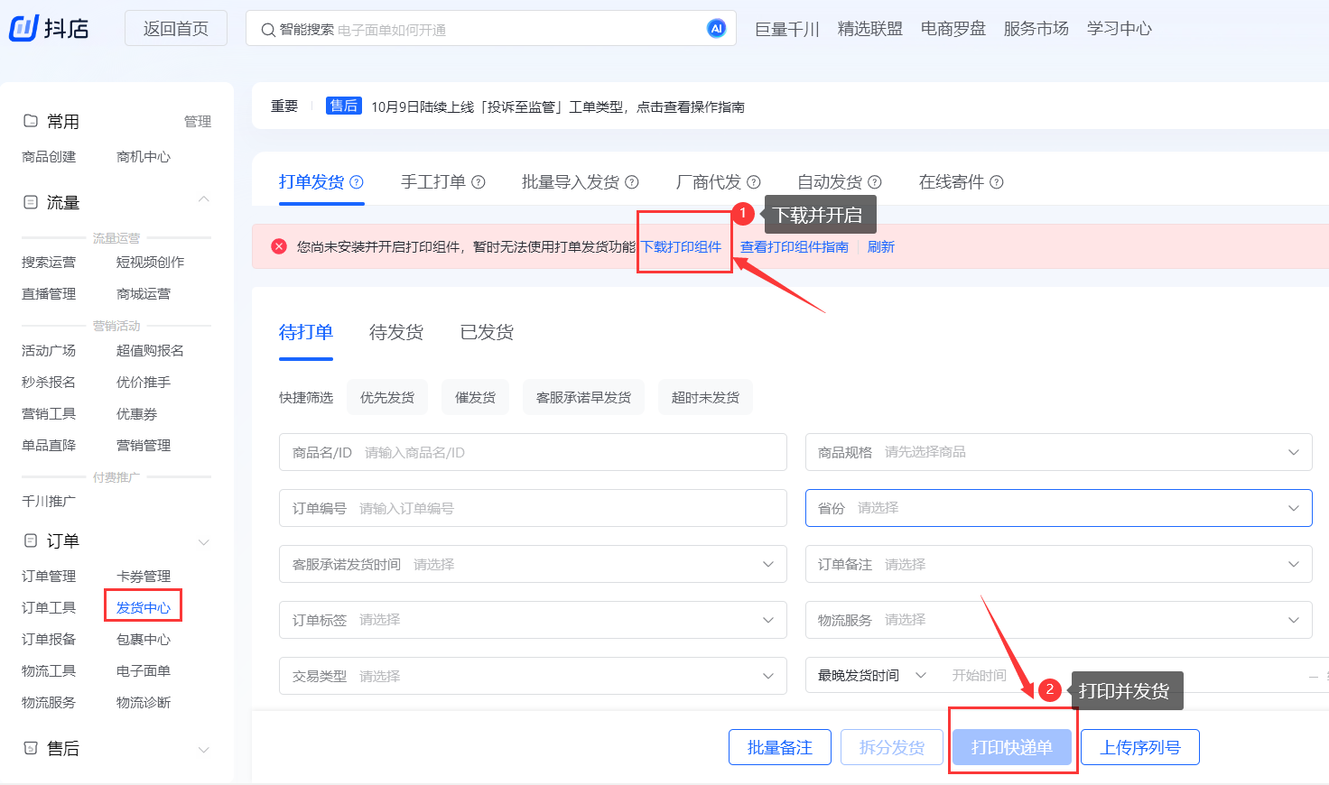Click the 批量备注 button

[780, 747]
